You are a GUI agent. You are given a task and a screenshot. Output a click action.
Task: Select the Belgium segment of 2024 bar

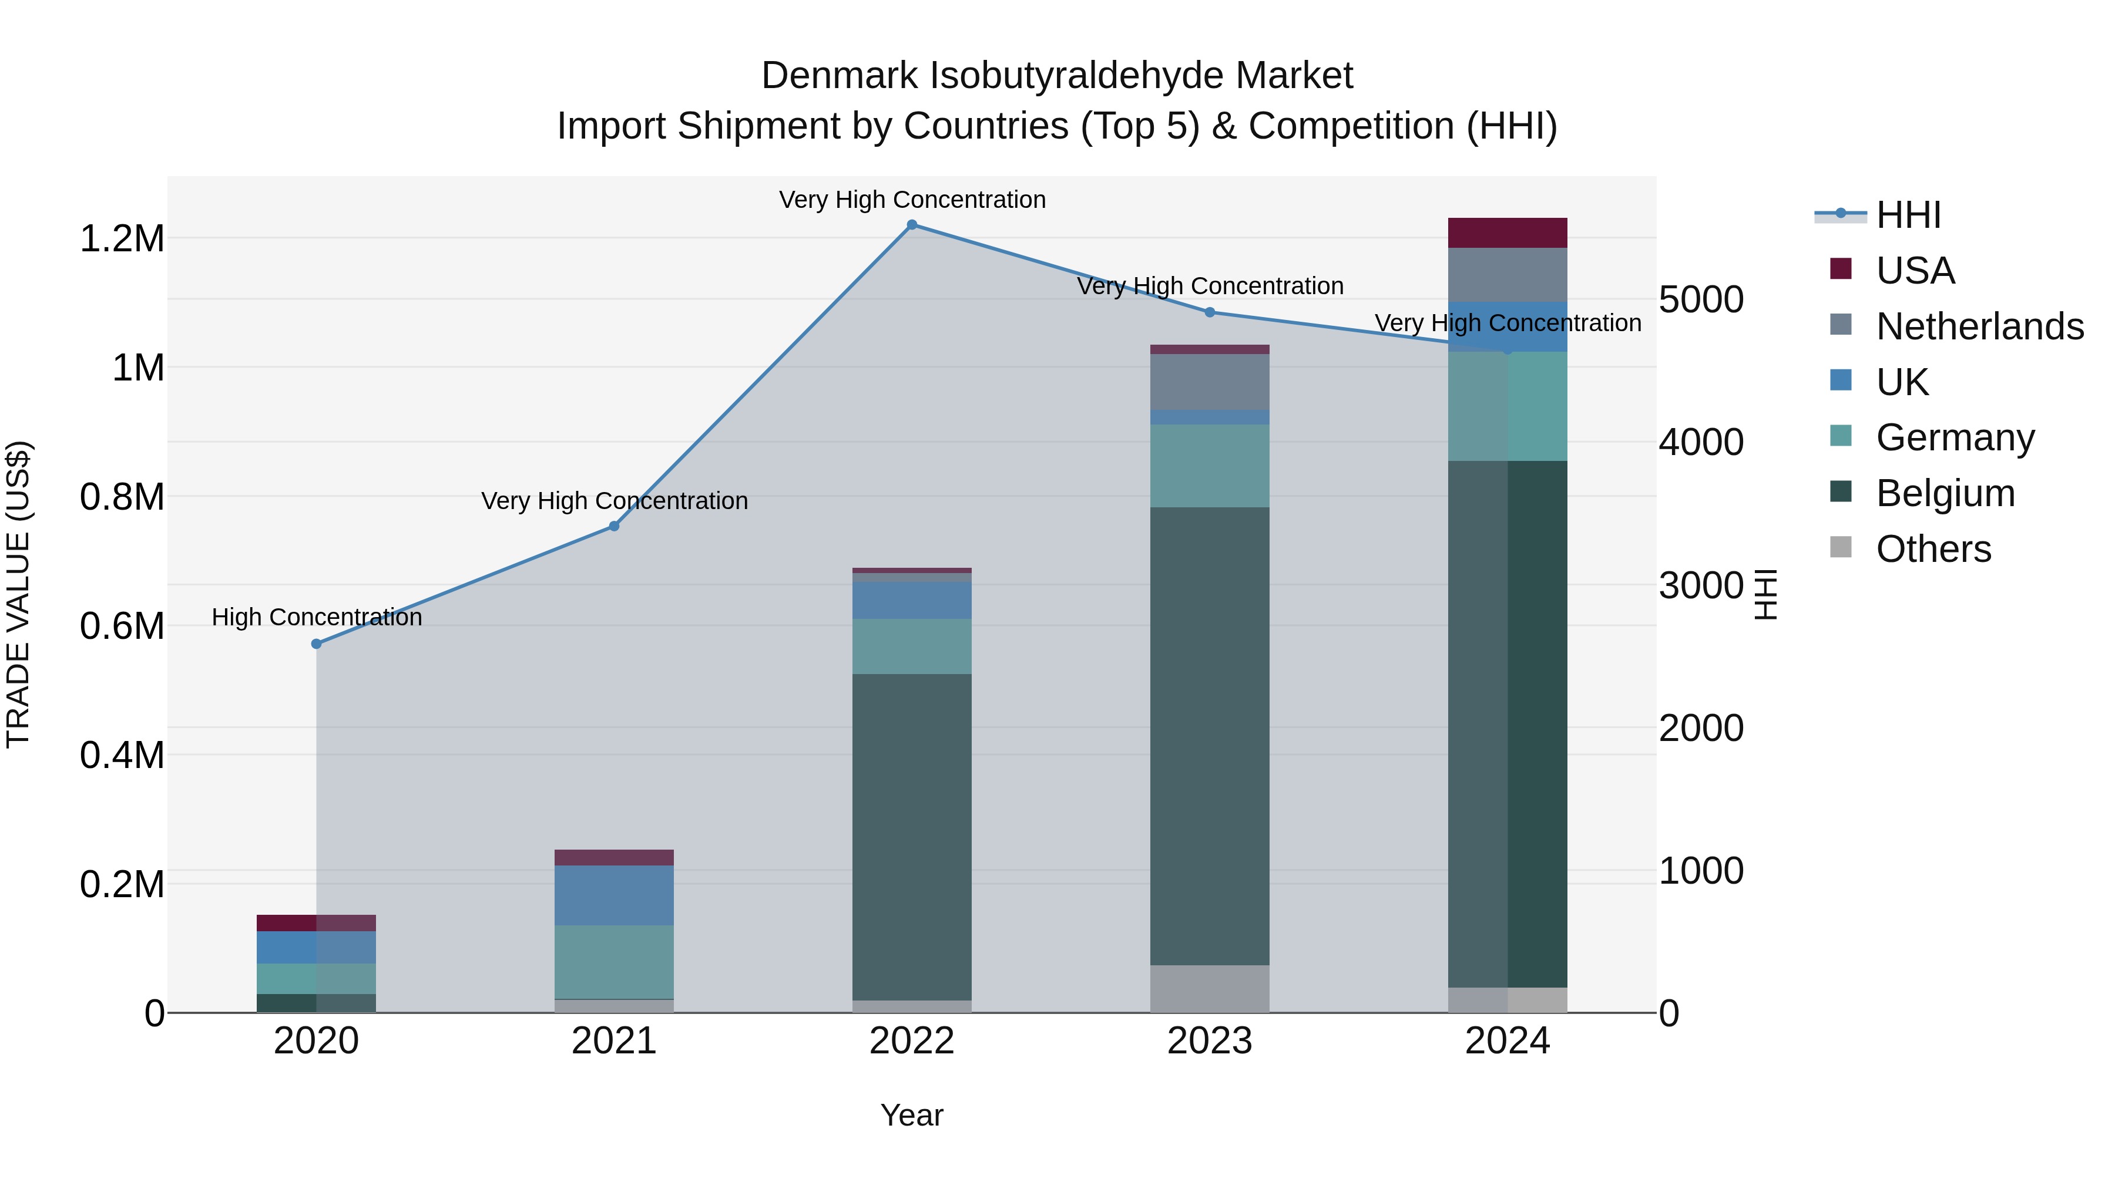[1508, 725]
